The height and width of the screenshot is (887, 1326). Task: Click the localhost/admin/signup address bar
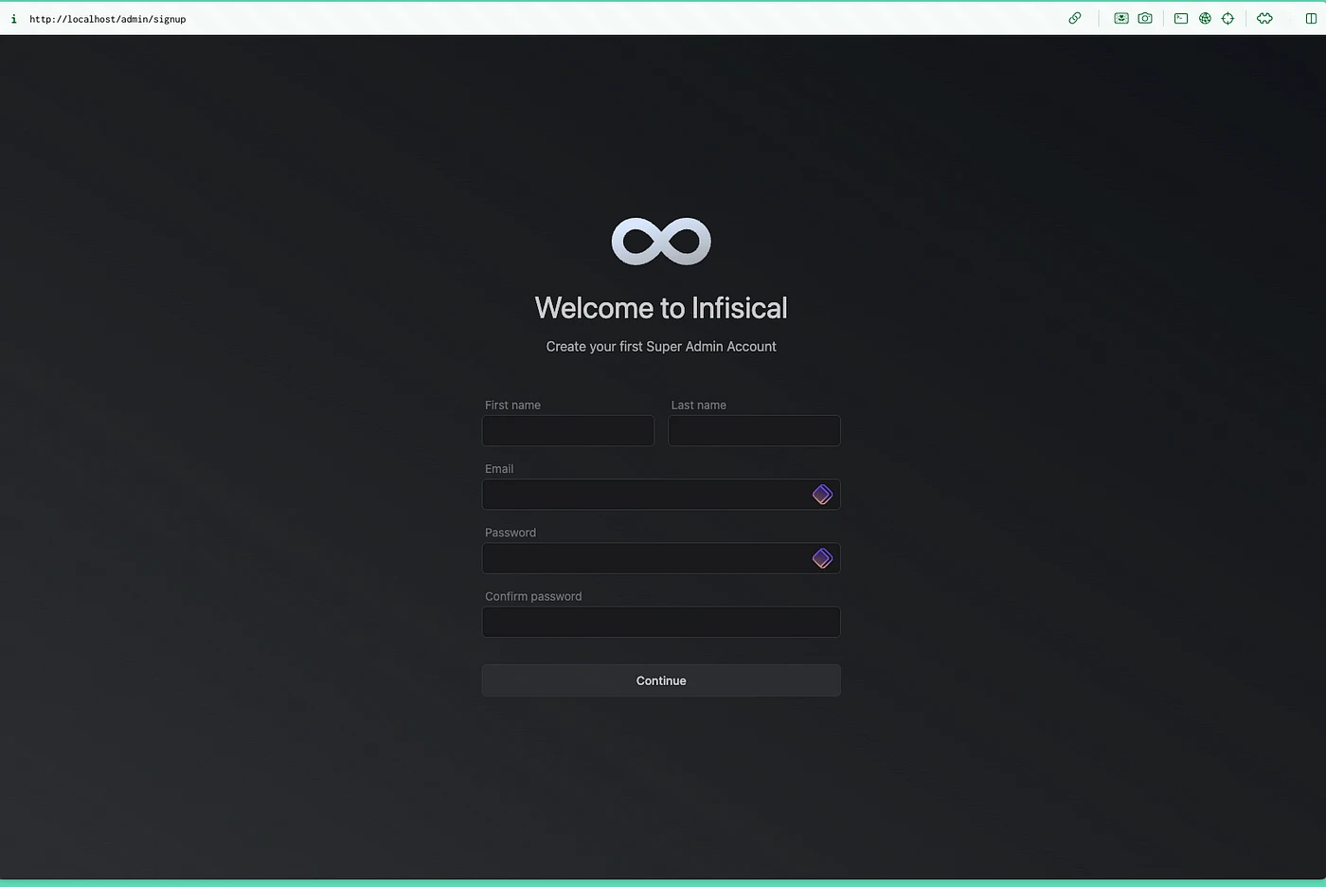pos(108,19)
